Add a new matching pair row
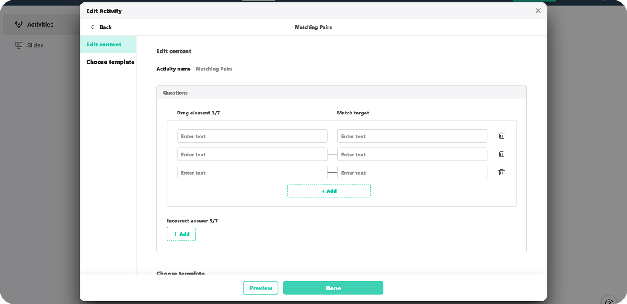Screen dimensions: 627x304 [329, 191]
